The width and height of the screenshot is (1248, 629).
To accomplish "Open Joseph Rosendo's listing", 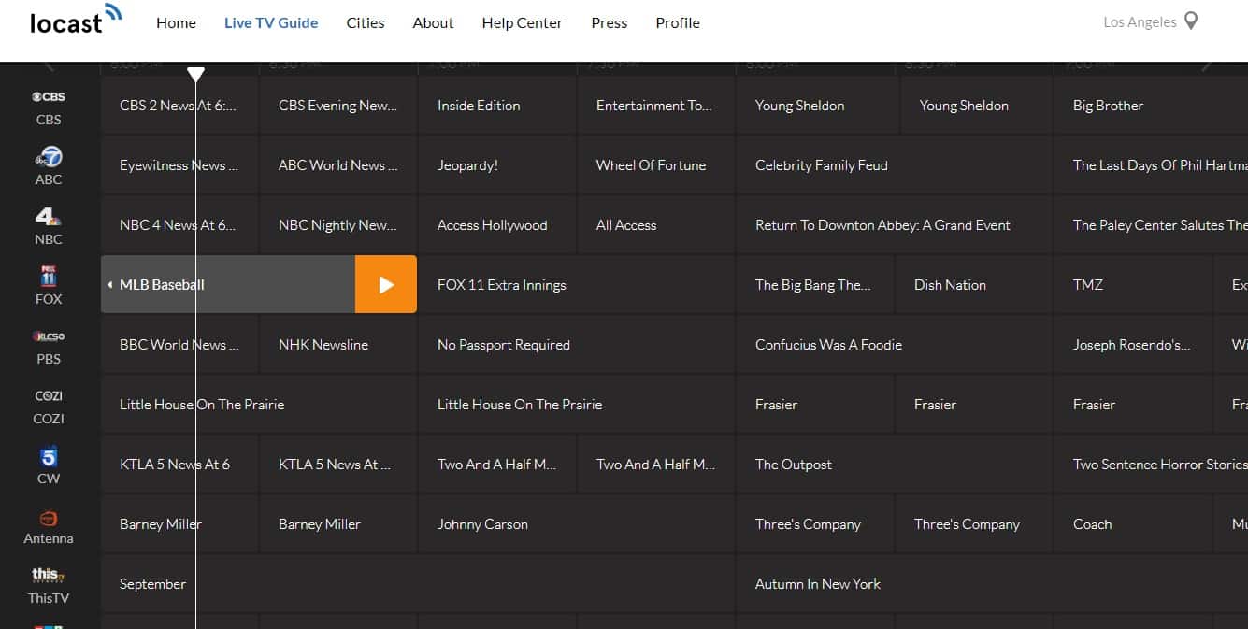I will (1133, 345).
